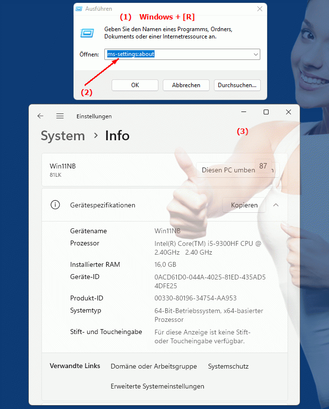Click the Verwandte Links label
This screenshot has width=329, height=409.
[75, 366]
